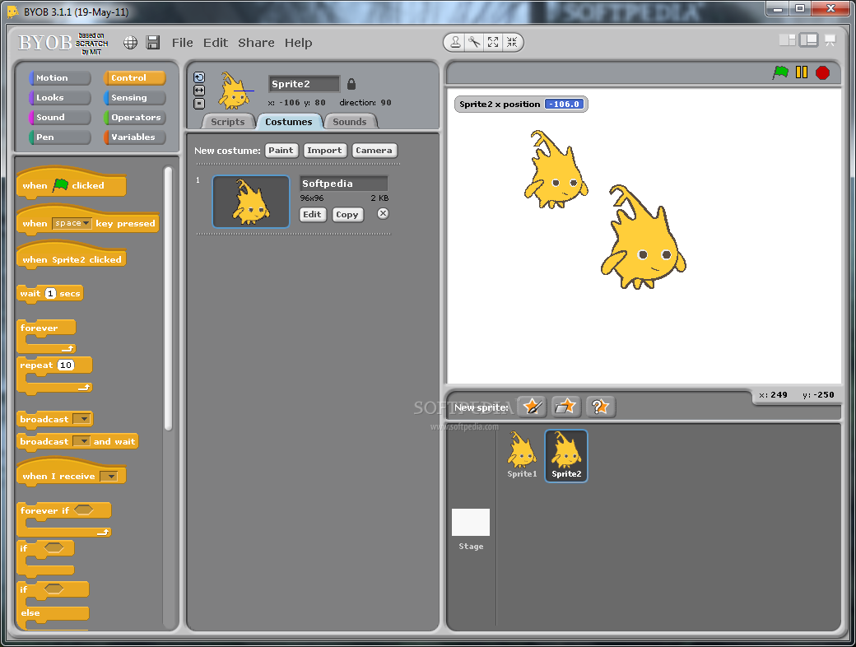Image resolution: width=856 pixels, height=647 pixels.
Task: Click Import costume button
Action: [x=324, y=150]
